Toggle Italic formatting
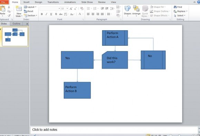The width and height of the screenshot is (200, 136). coord(47,14)
